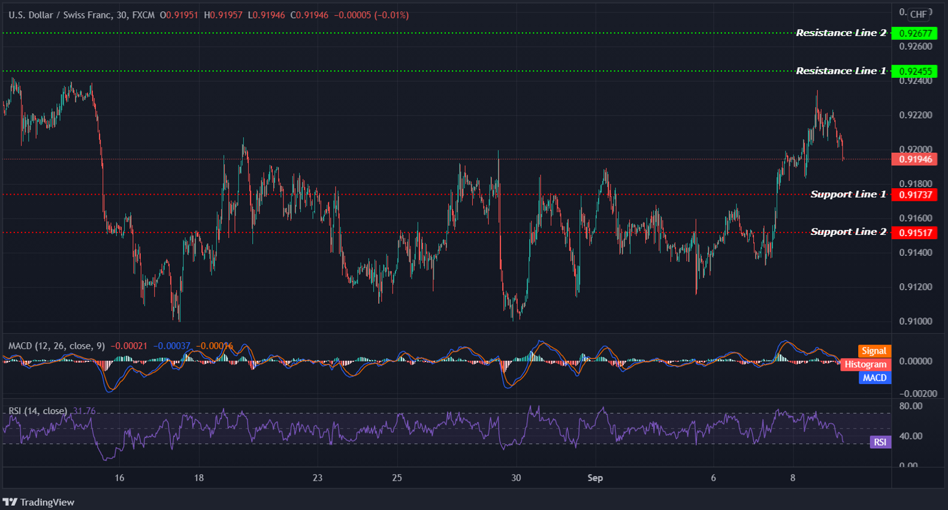
Task: Click the current price label 0.91946
Action: click(x=914, y=159)
